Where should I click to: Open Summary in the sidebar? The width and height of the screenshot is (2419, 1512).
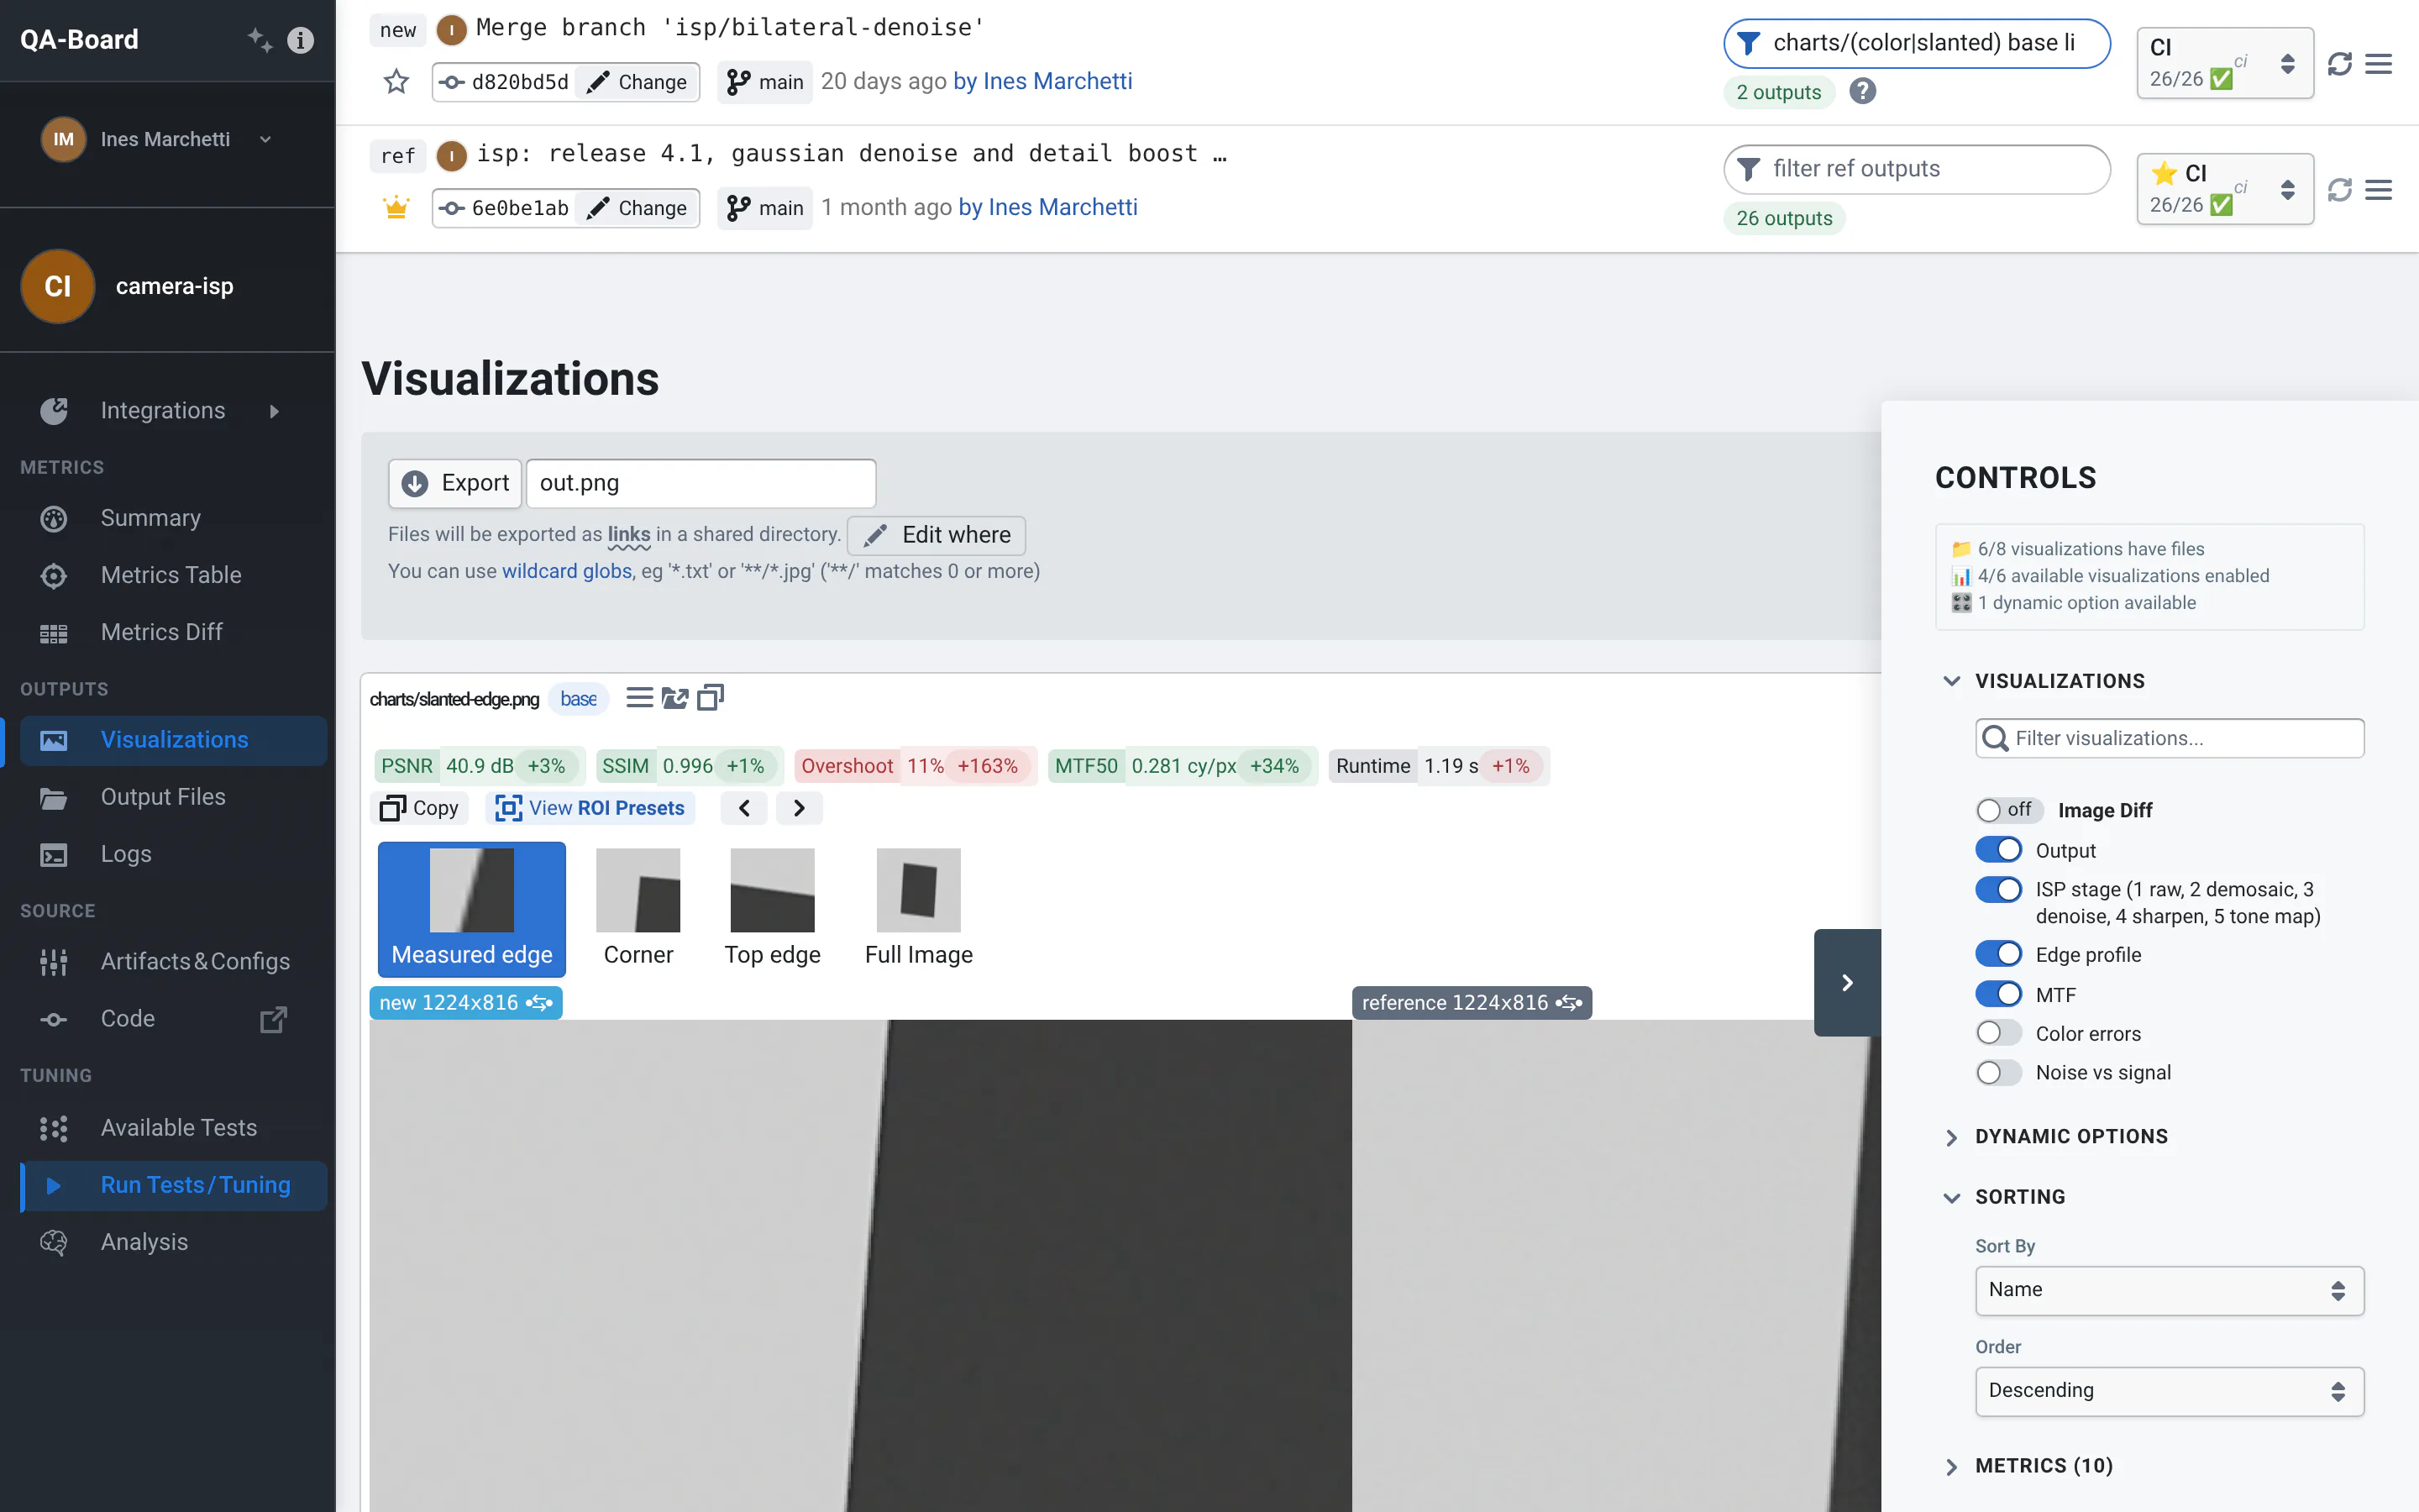(174, 518)
